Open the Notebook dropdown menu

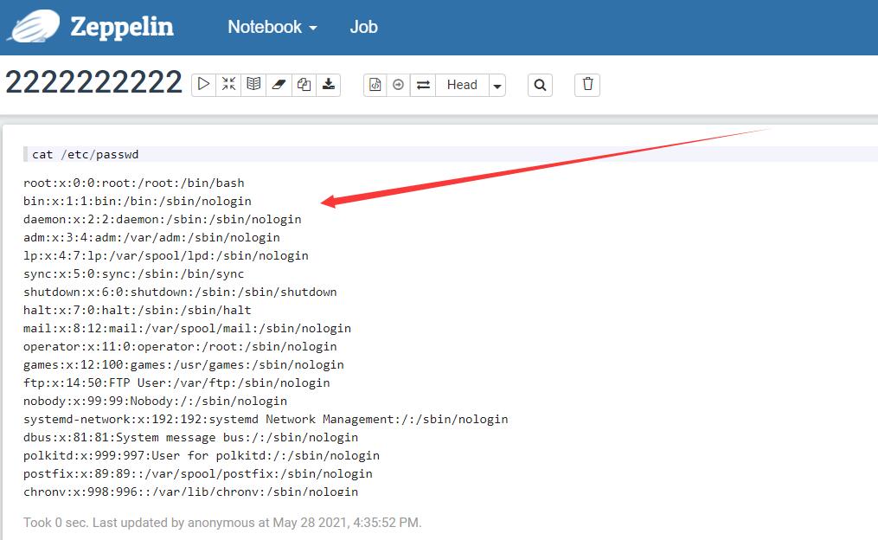tap(272, 27)
